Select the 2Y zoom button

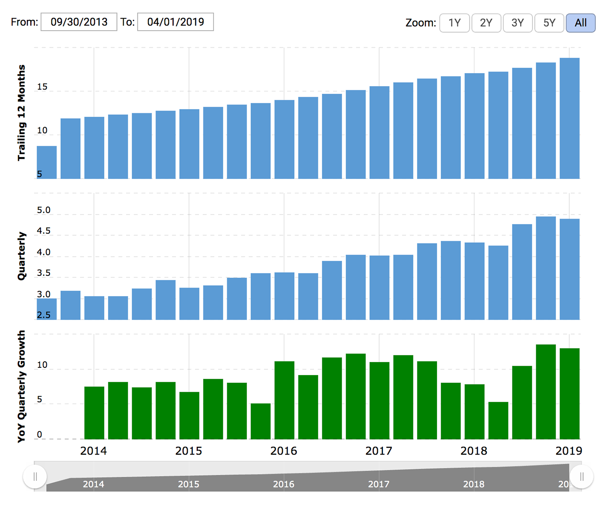click(x=486, y=23)
